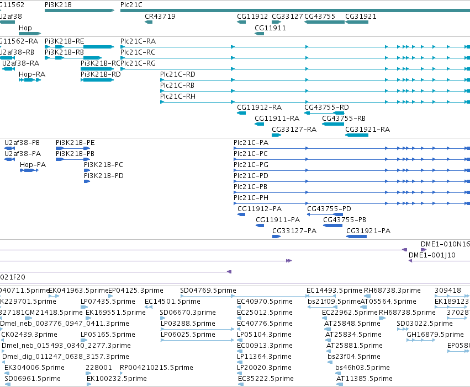The height and width of the screenshot is (387, 470).
Task: Click the Pi3K21B-PE protein label
Action: [75, 142]
